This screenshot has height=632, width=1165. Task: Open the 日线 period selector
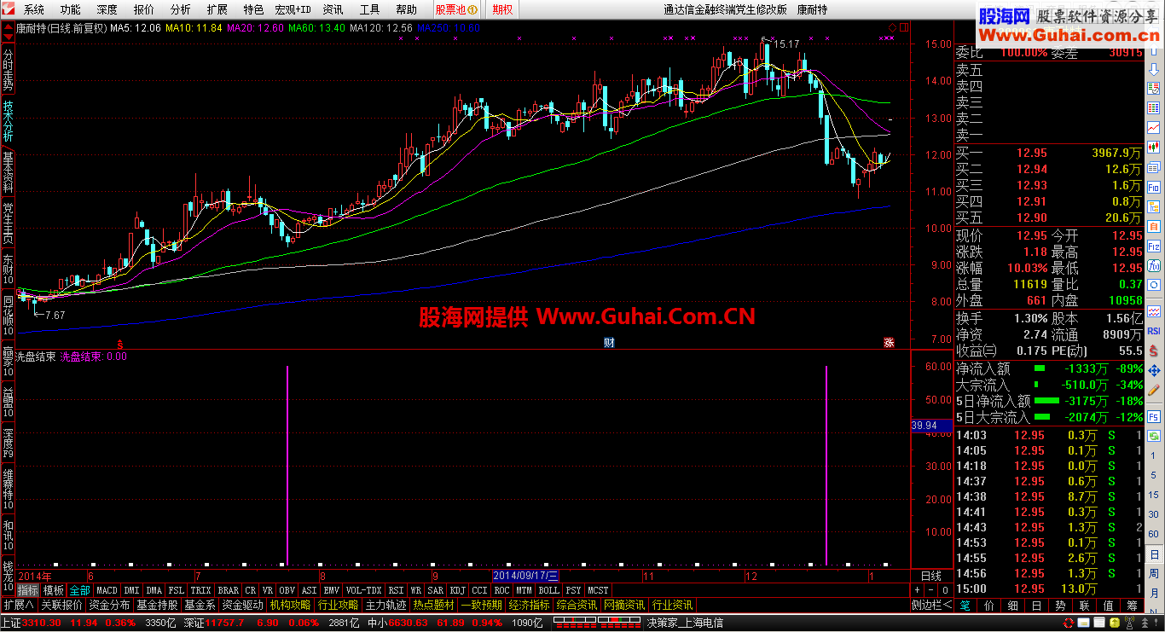pyautogui.click(x=931, y=576)
